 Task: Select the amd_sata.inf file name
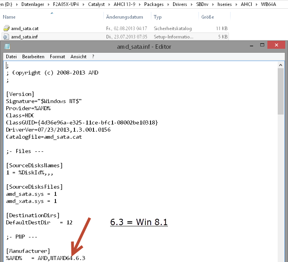click(x=25, y=37)
